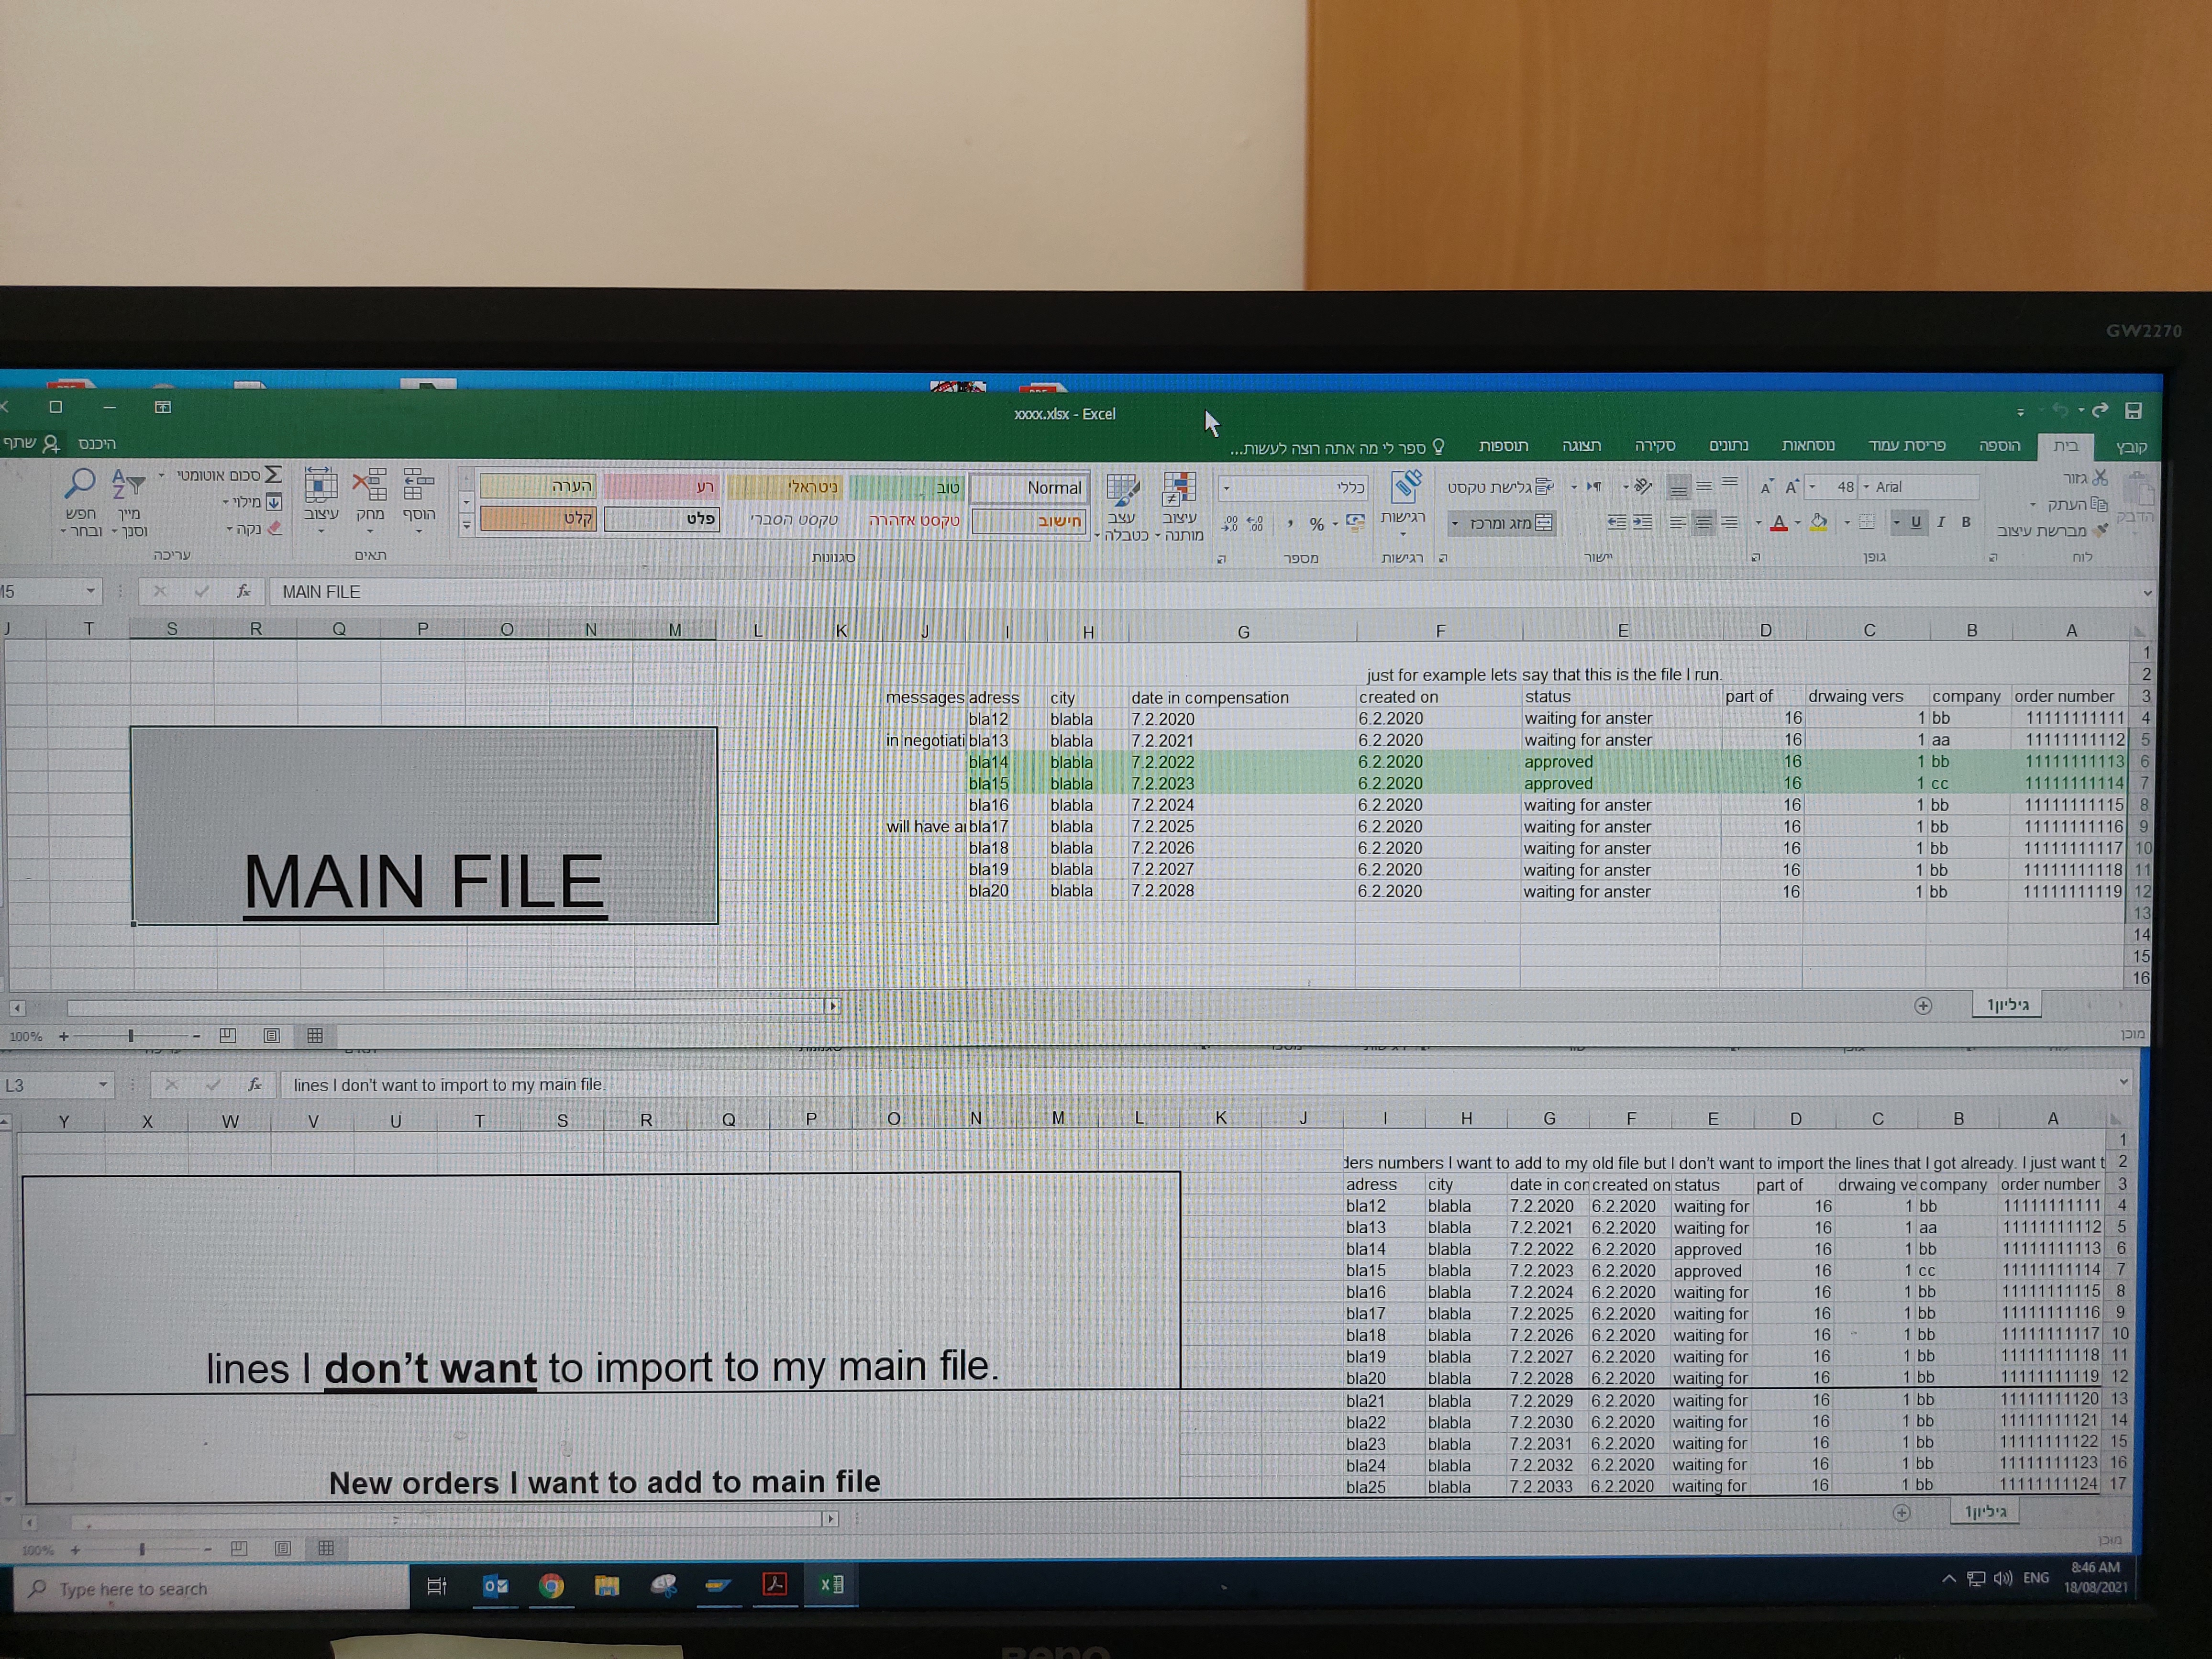Screen dimensions: 2212x1659
Task: Click the Format Painter brush icon
Action: click(x=2101, y=530)
